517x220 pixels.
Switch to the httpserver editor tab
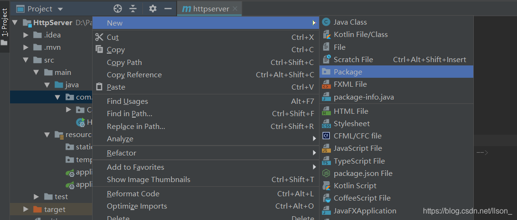(211, 9)
